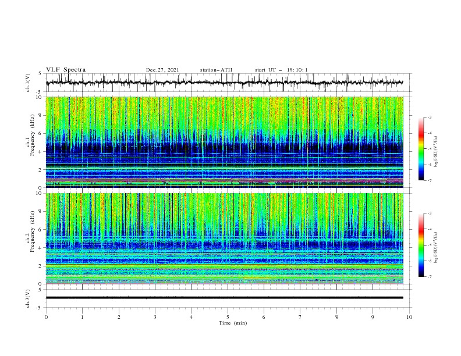Click time axis tick label "4"
The image size is (461, 356).
[x=191, y=317]
